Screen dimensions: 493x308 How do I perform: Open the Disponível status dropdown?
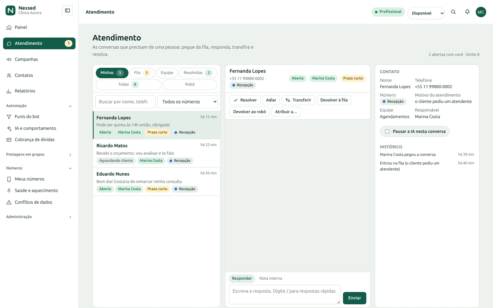point(426,13)
